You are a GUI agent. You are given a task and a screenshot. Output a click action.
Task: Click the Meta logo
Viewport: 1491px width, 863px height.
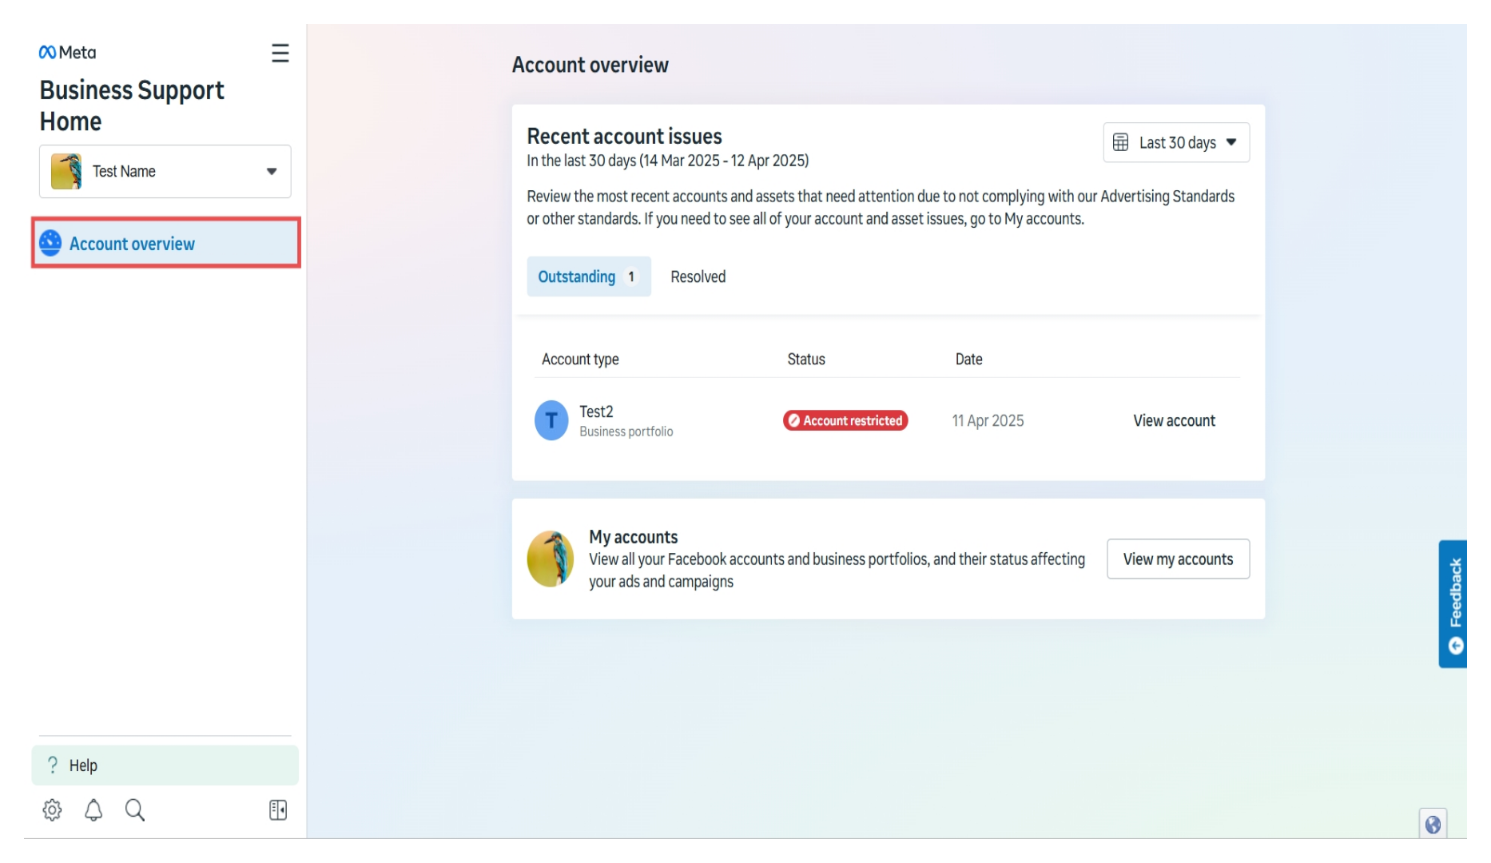click(67, 53)
